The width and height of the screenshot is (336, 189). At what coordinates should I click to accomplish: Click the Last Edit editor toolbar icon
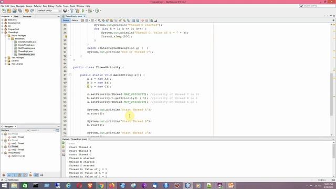(x=82, y=20)
